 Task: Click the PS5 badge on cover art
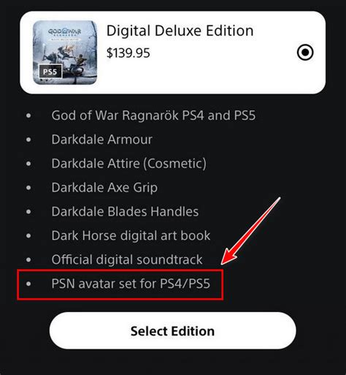pyautogui.click(x=50, y=72)
